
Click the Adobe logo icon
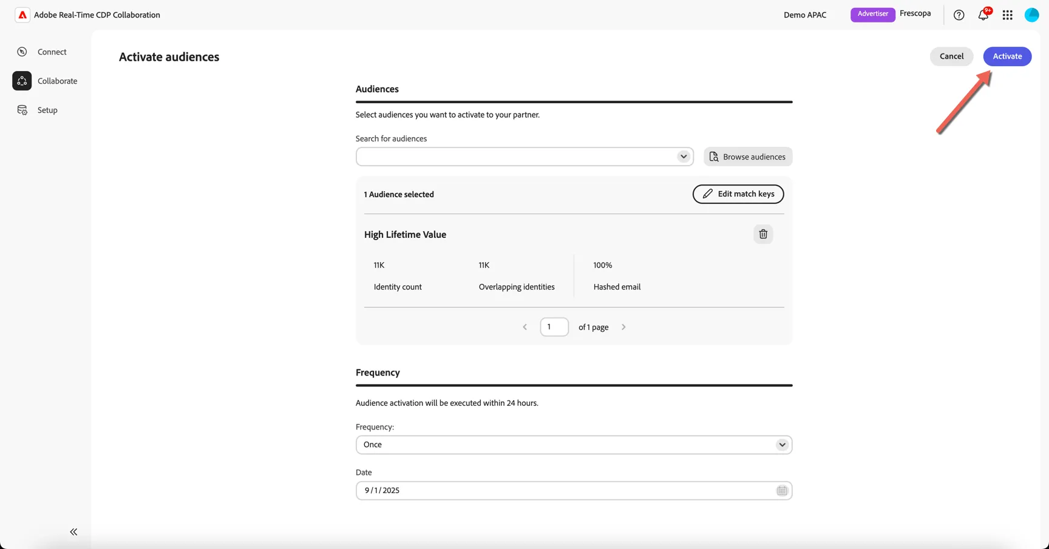coord(22,15)
